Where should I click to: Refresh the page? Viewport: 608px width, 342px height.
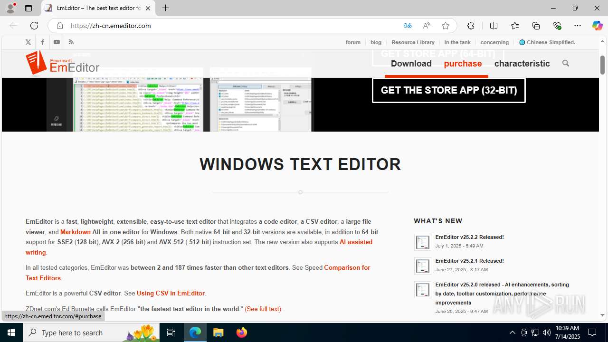(34, 26)
